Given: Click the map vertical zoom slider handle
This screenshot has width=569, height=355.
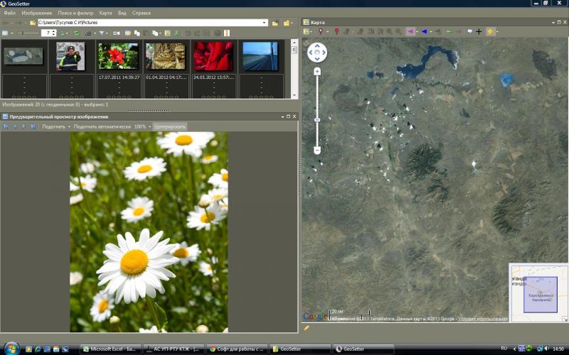Looking at the screenshot, I should 317,120.
